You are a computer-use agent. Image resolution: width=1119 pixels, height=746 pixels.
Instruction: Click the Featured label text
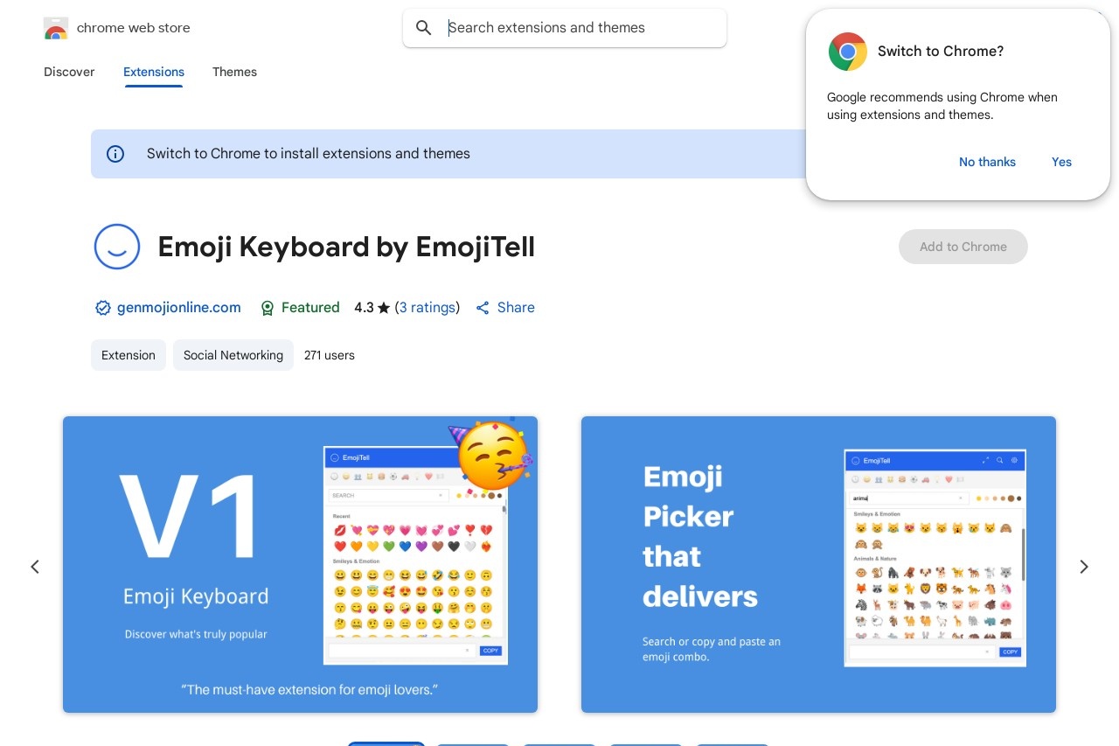coord(310,308)
